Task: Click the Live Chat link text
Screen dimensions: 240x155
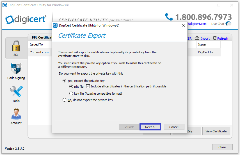Action: [x=218, y=24]
